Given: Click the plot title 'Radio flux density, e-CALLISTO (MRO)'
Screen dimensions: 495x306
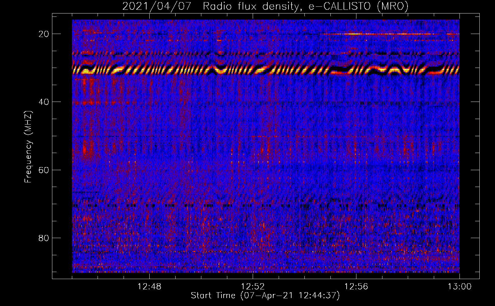Looking at the screenshot, I should point(305,6).
